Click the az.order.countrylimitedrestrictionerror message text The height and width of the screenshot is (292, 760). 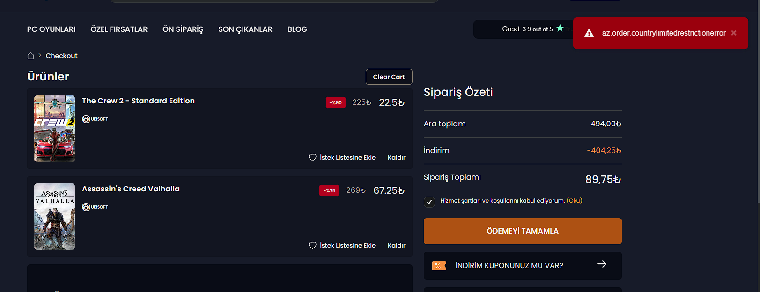[x=664, y=33]
